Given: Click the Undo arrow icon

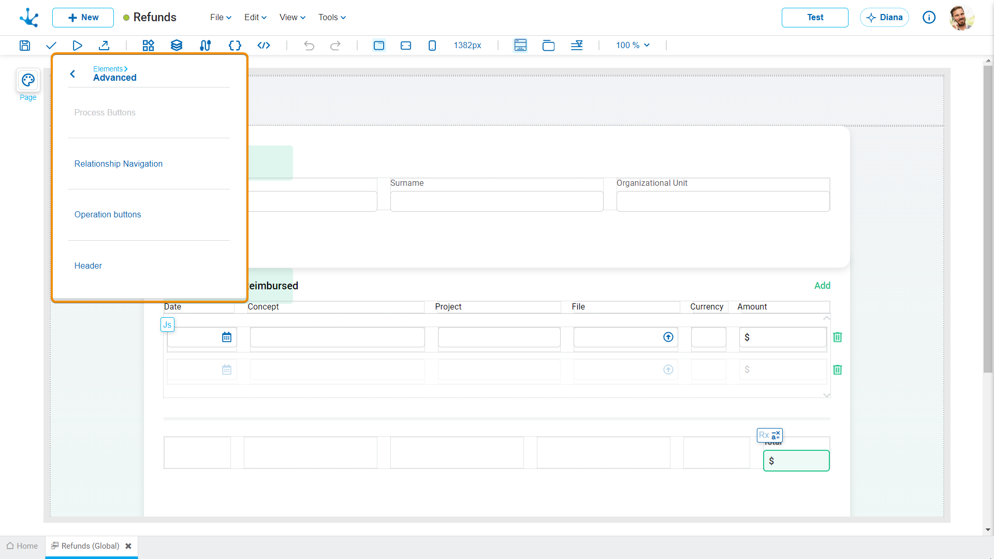Looking at the screenshot, I should [309, 46].
